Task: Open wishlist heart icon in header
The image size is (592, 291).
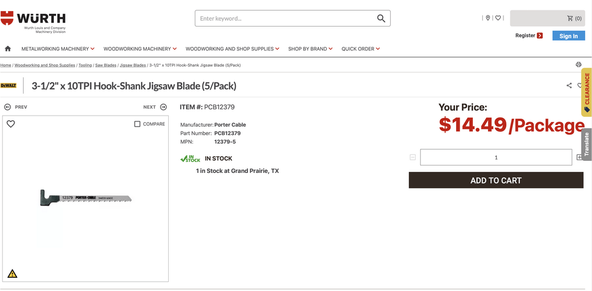Action: 498,18
